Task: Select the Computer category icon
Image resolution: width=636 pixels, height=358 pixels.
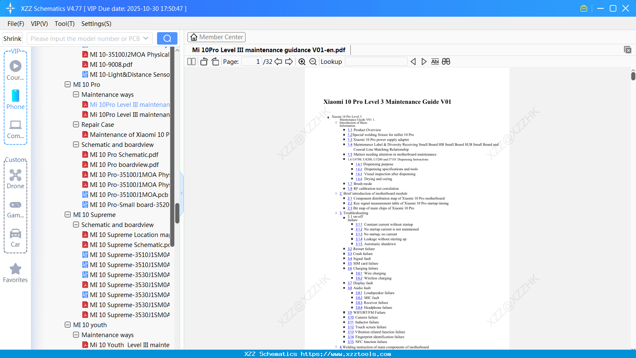Action: 15,129
